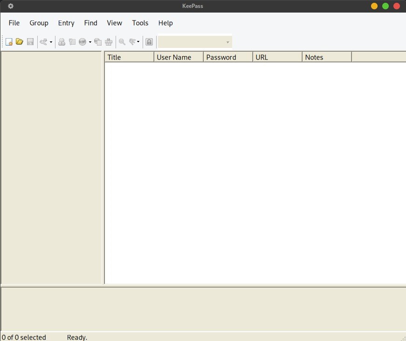Screen dimensions: 406x341
Task: Sort entries by the User Name column header
Action: coord(179,57)
